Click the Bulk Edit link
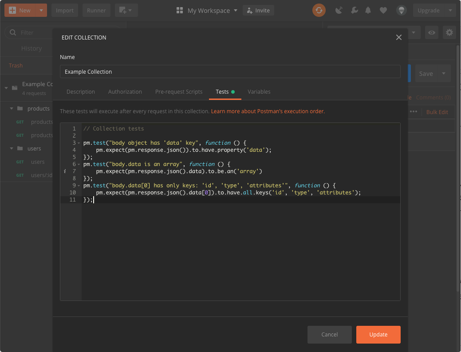Viewport: 461px width, 352px height. 437,112
